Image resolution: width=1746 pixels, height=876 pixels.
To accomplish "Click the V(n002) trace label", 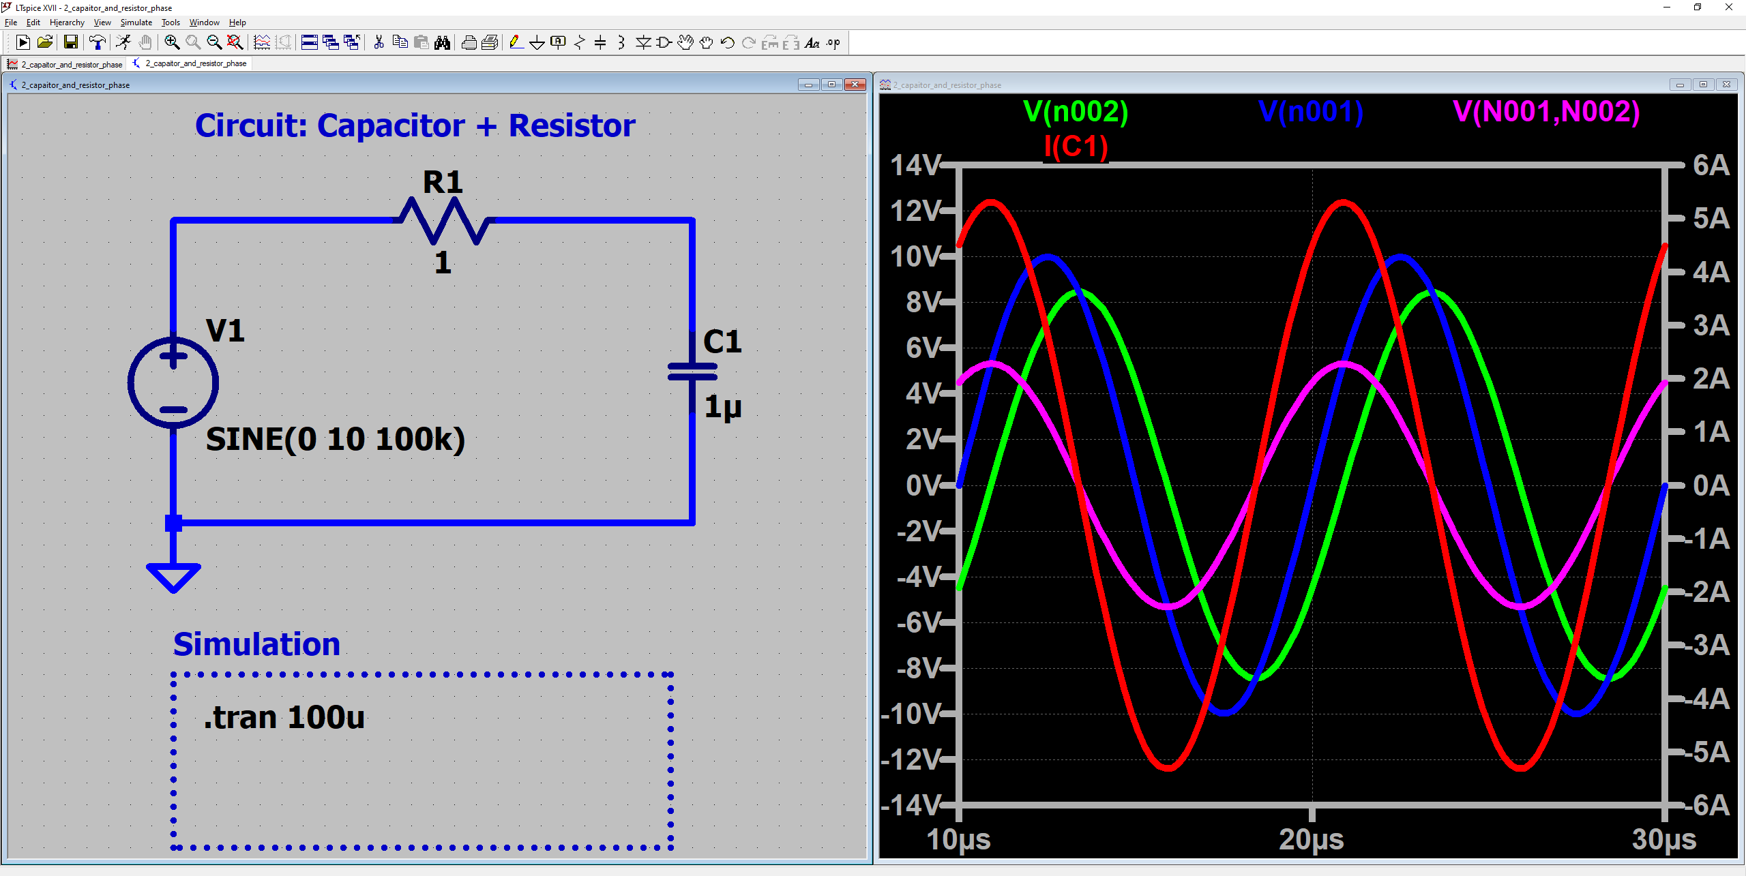I will point(1076,112).
